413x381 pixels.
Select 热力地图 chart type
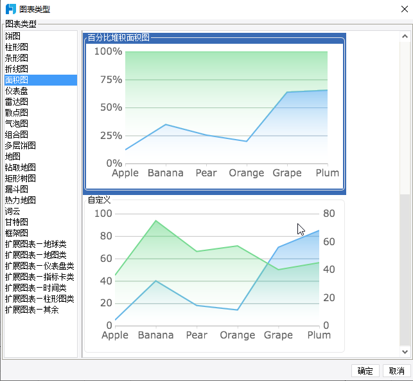click(x=41, y=201)
